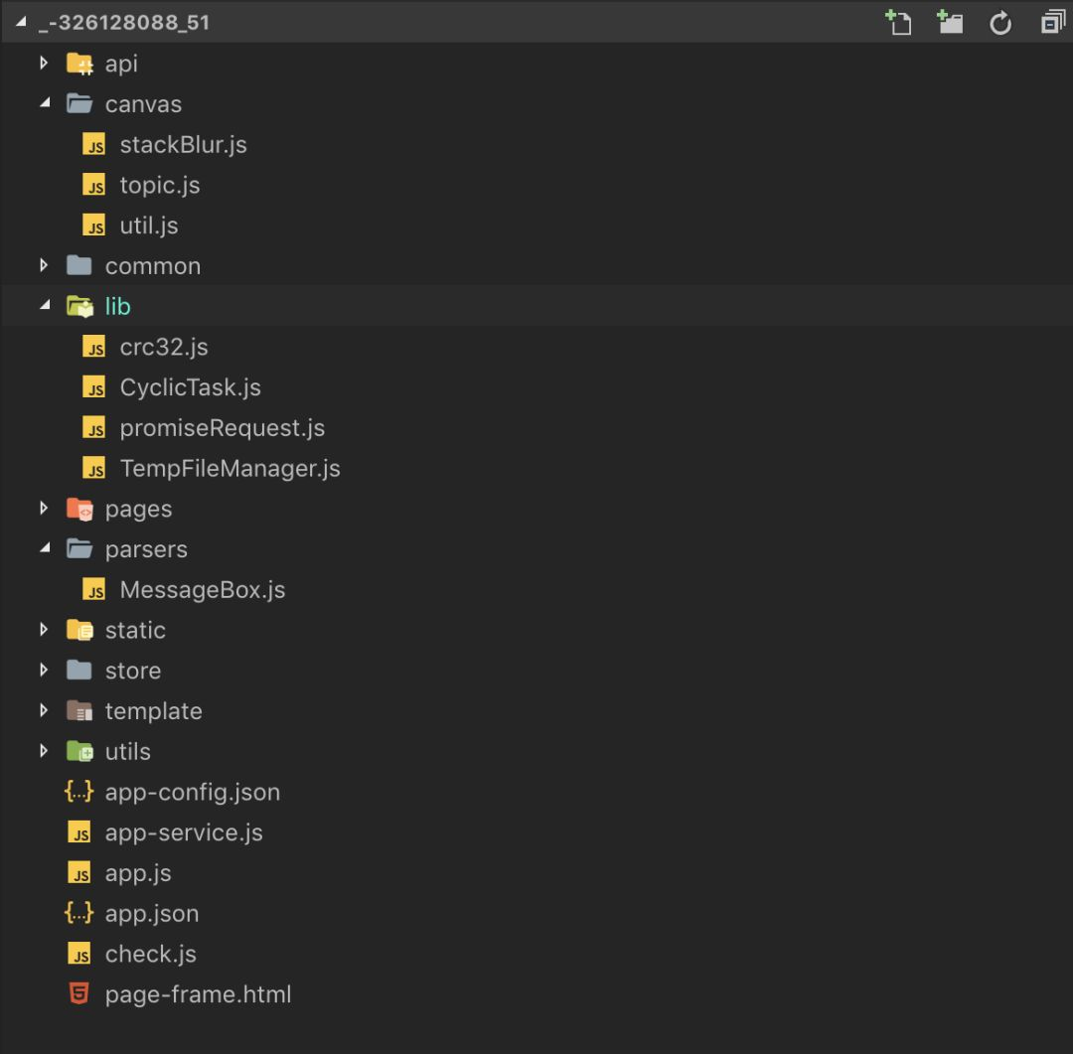
Task: Select the highlighted lib folder
Action: 117,306
